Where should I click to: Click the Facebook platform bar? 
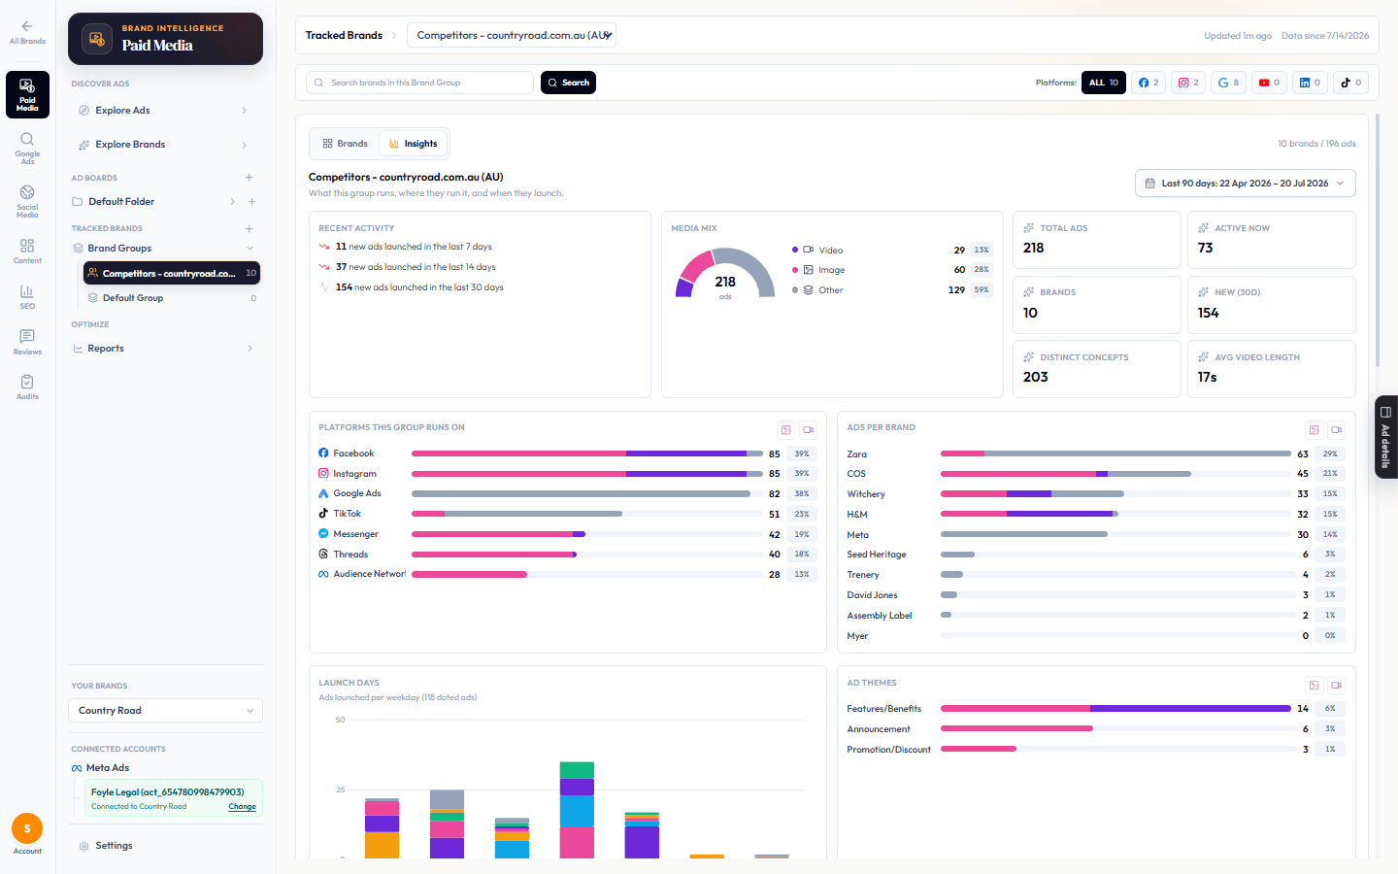(x=586, y=454)
